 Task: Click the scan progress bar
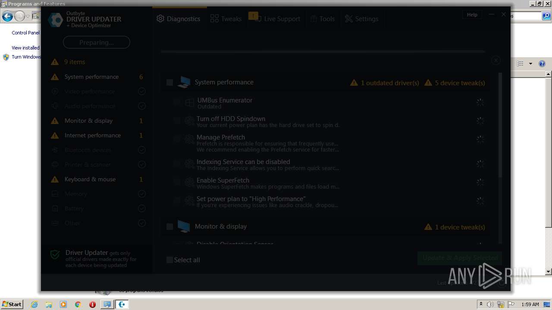click(x=323, y=52)
